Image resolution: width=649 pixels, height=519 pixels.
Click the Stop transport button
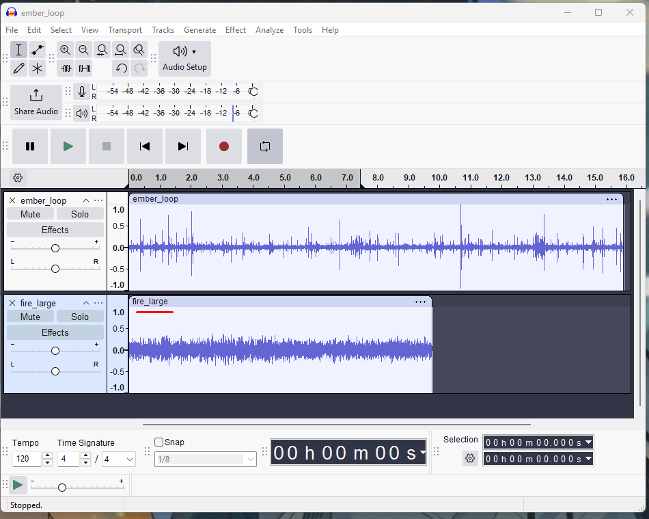107,146
